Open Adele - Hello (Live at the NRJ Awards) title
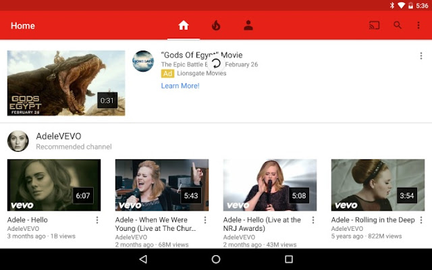The height and width of the screenshot is (270, 432). coord(262,224)
